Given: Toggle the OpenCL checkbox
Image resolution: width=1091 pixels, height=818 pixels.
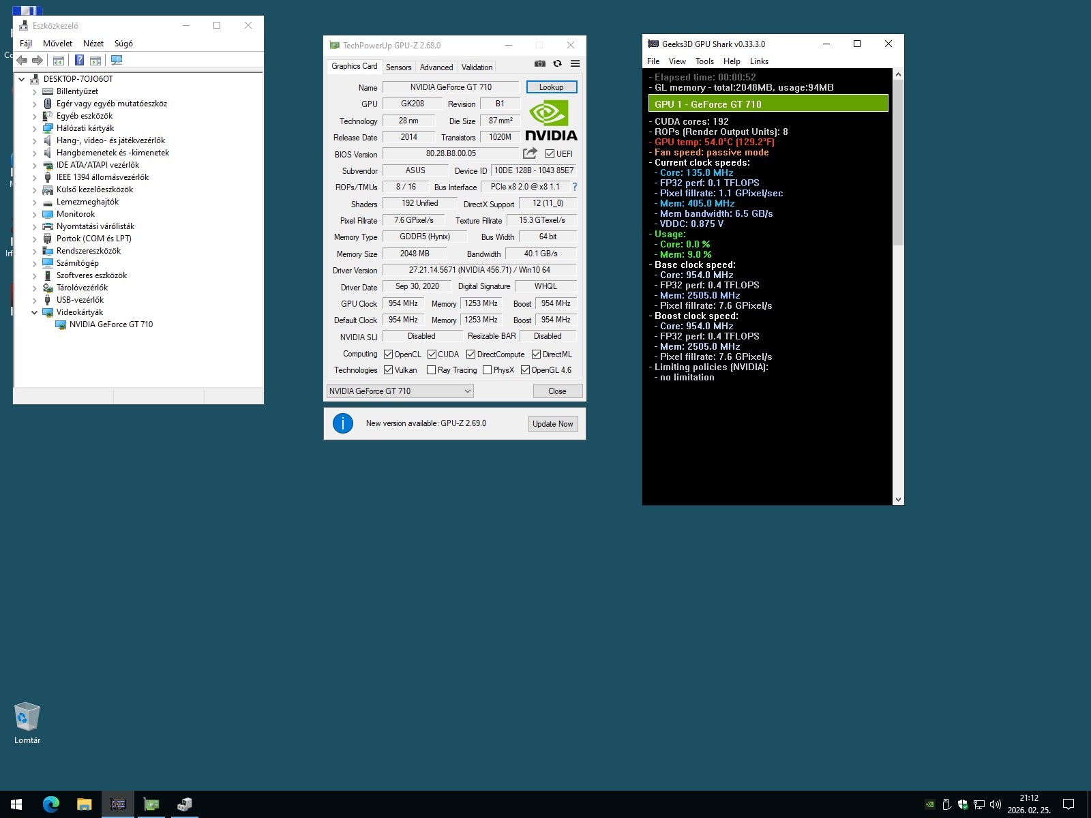Looking at the screenshot, I should point(388,354).
